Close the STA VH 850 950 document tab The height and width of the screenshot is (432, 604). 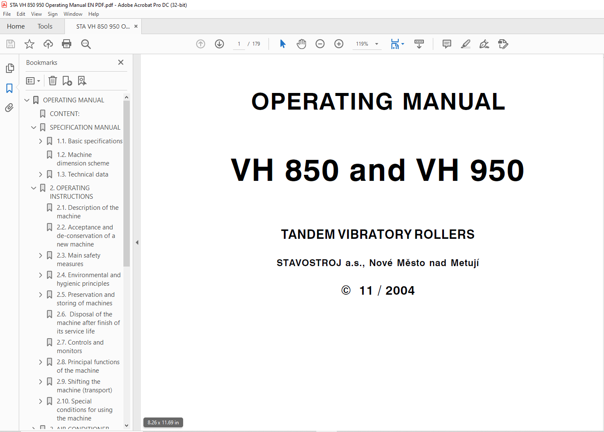pyautogui.click(x=136, y=26)
